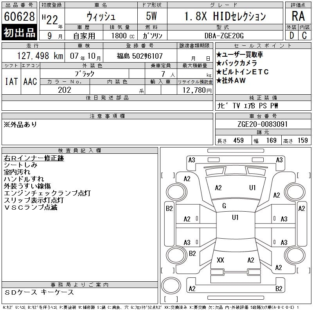
Task: Click sales point ★社外AW
Action: click(231, 81)
